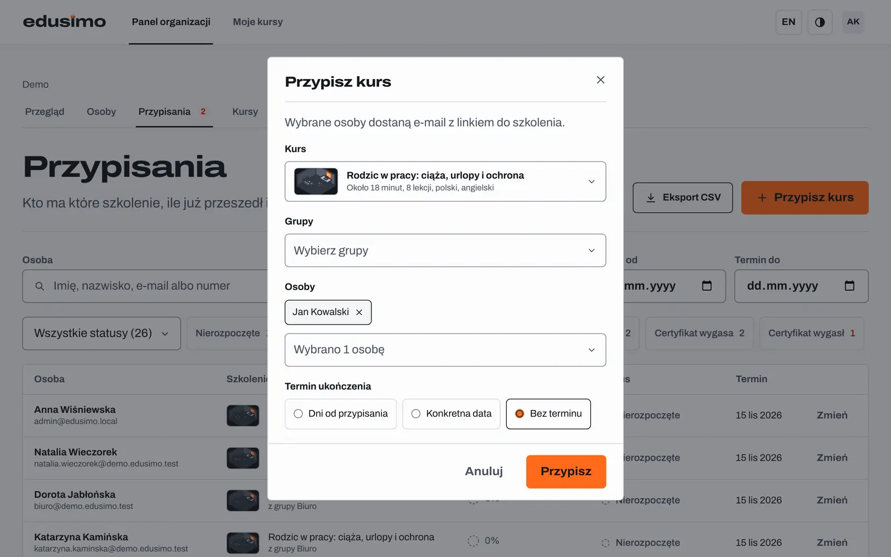Click the edusimo logo

click(x=64, y=22)
